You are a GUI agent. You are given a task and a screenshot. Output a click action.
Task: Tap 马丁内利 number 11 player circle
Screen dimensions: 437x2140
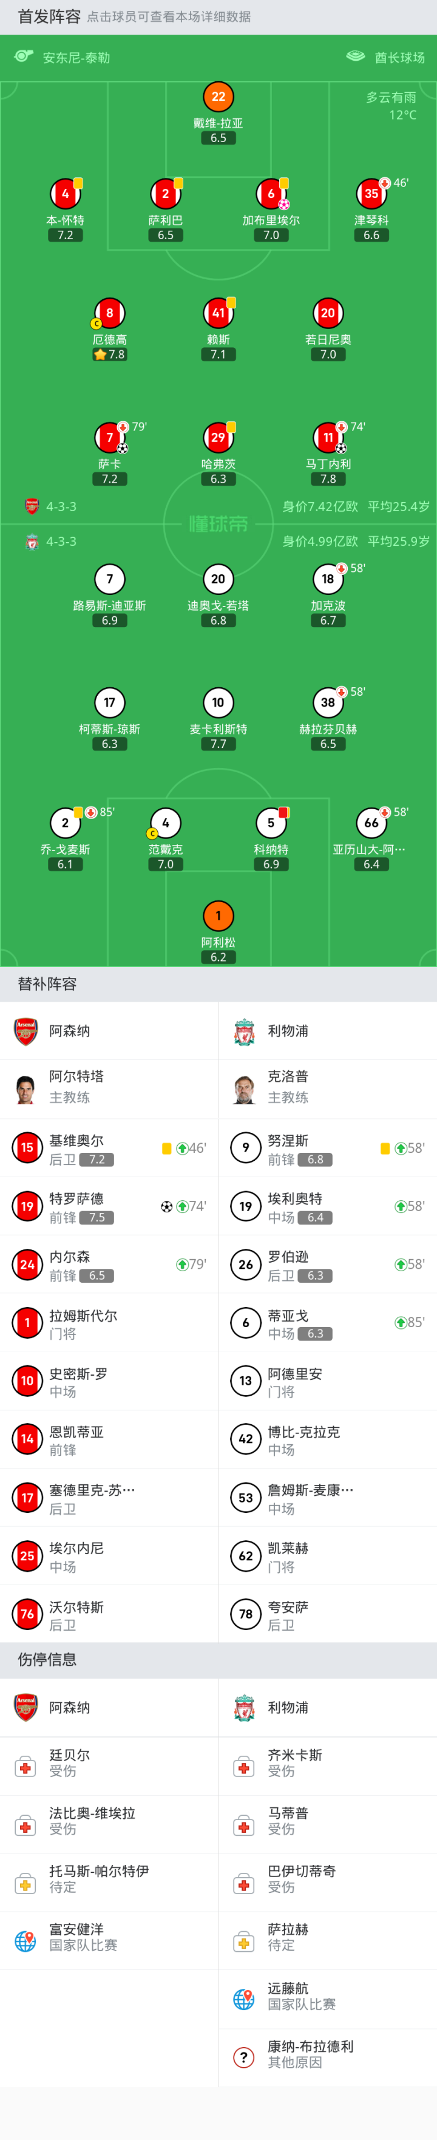coord(327,437)
